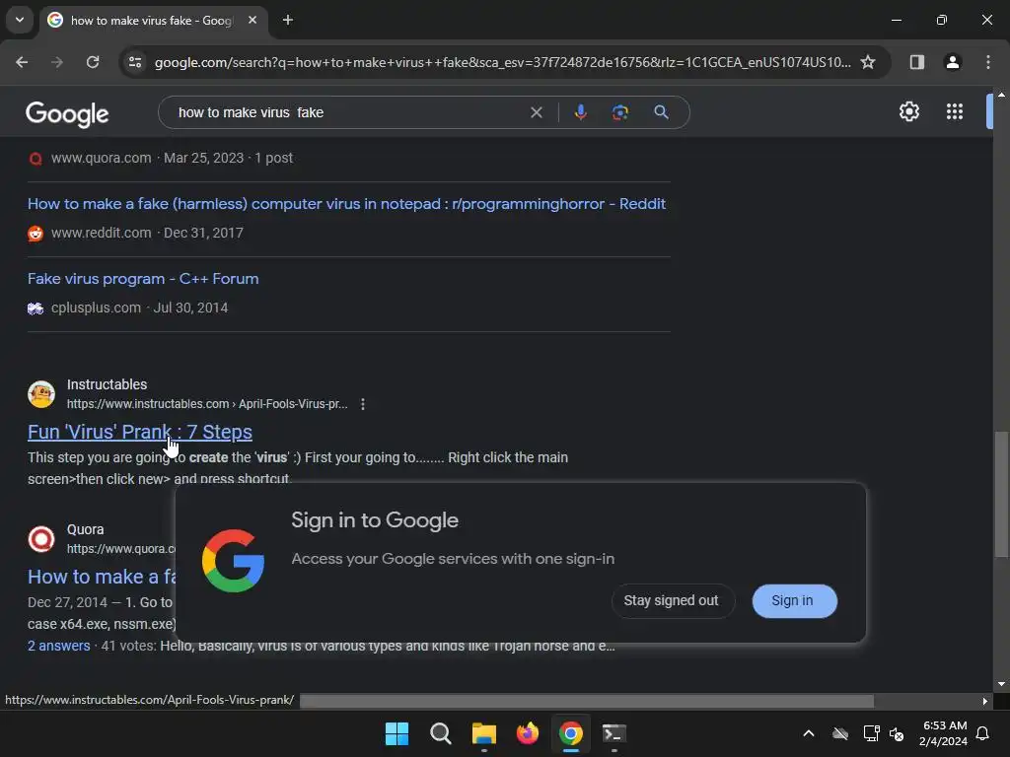Viewport: 1010px width, 757px height.
Task: Open 'Fake virus program - C++ Forum' link
Action: coord(143,279)
